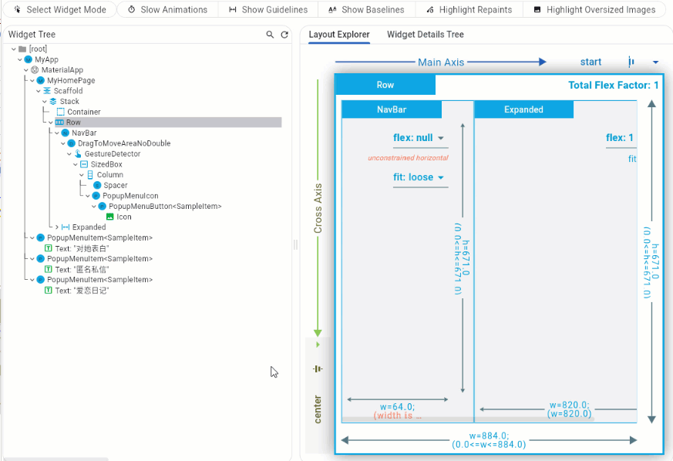Click the w=64.0 width label
This screenshot has height=461, width=673.
point(397,407)
